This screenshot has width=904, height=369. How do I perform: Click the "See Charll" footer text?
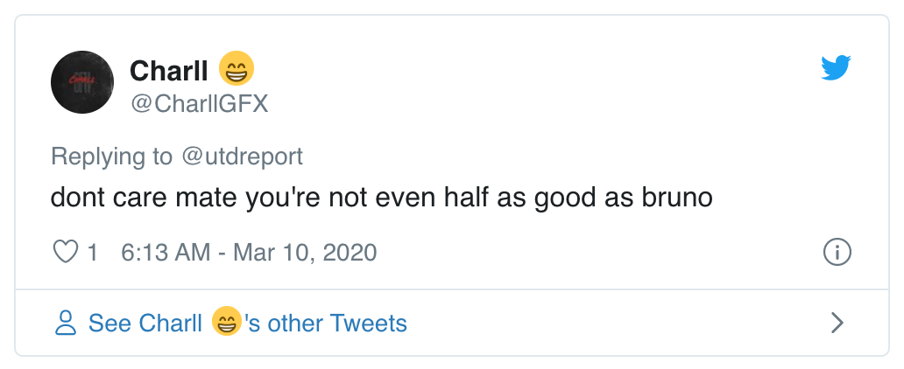point(145,324)
